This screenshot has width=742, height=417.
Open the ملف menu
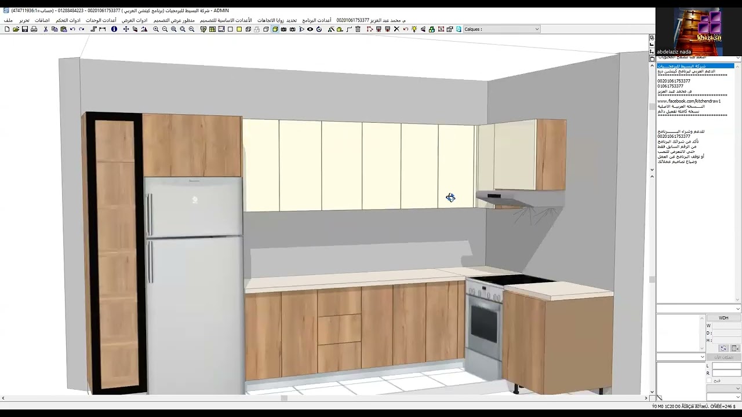[8, 20]
